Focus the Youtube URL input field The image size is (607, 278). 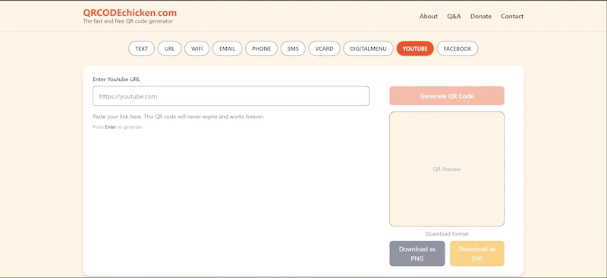231,96
